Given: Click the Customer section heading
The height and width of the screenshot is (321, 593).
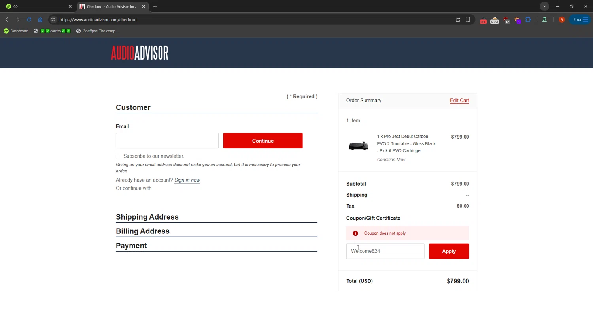Looking at the screenshot, I should coord(133,107).
